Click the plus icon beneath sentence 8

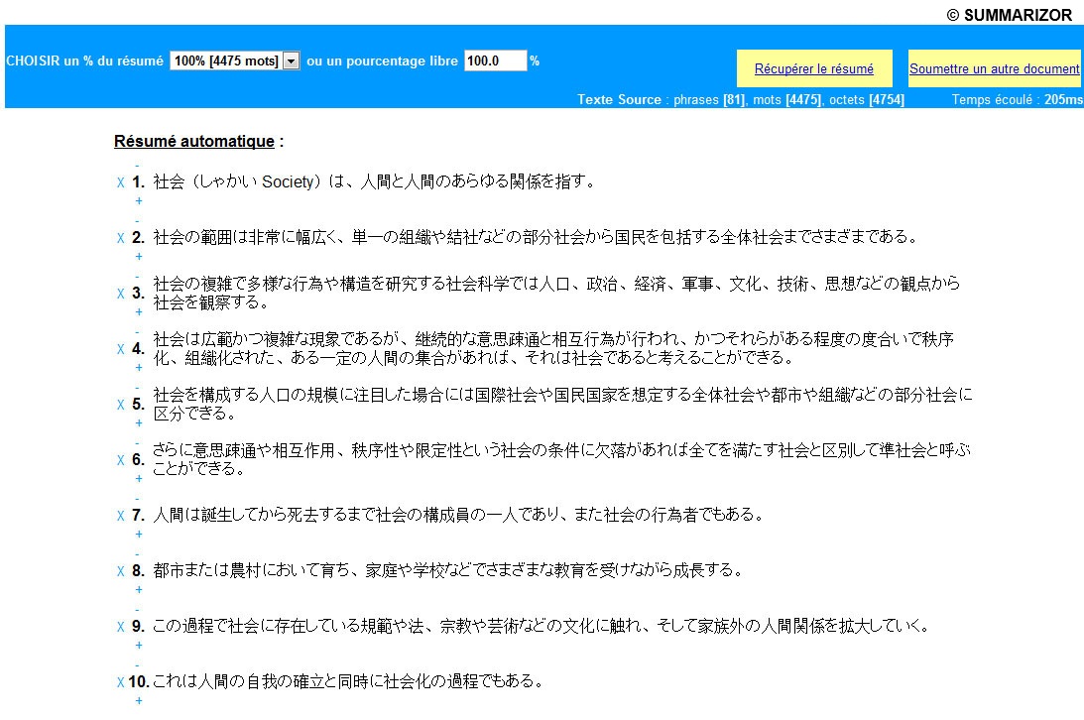[138, 589]
